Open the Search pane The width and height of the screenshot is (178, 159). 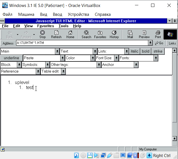tap(86, 34)
